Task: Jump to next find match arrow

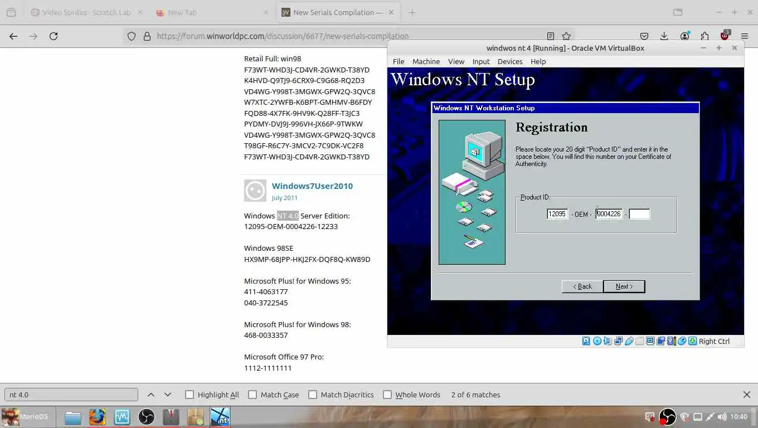Action: pos(167,395)
